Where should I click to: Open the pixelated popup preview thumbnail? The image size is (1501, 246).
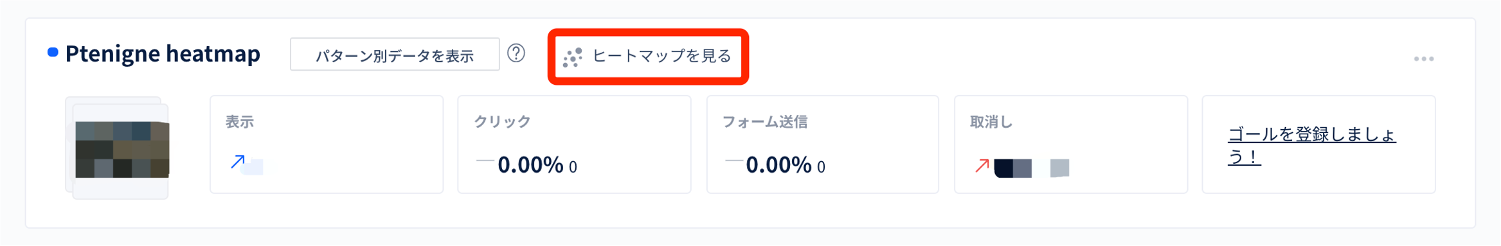click(119, 148)
